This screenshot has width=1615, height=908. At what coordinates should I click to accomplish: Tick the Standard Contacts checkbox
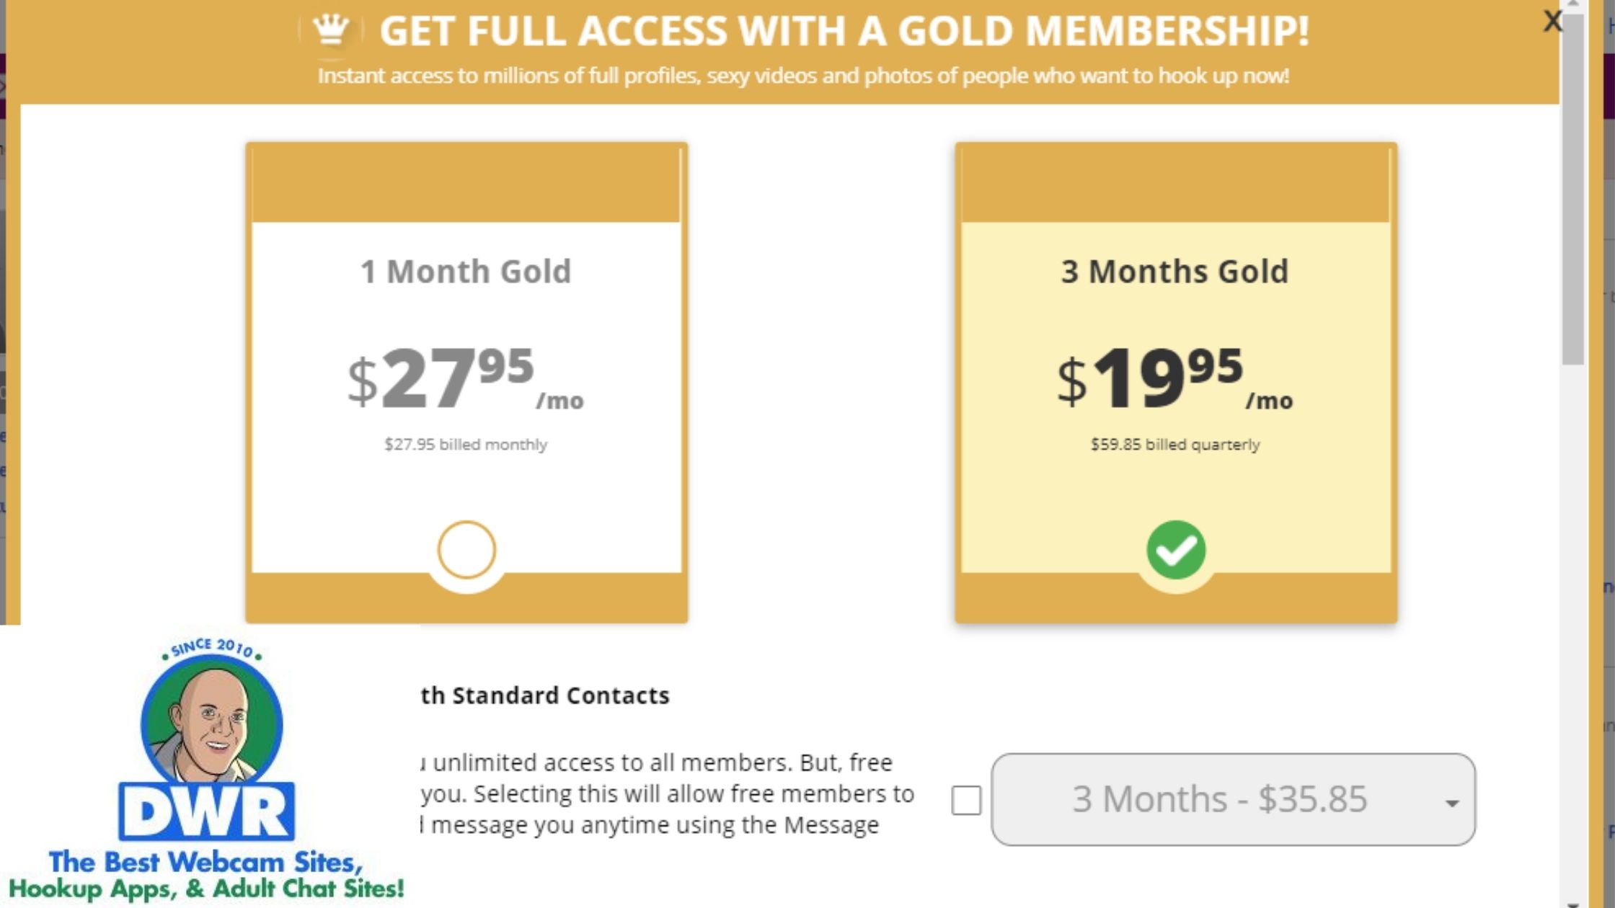click(966, 800)
